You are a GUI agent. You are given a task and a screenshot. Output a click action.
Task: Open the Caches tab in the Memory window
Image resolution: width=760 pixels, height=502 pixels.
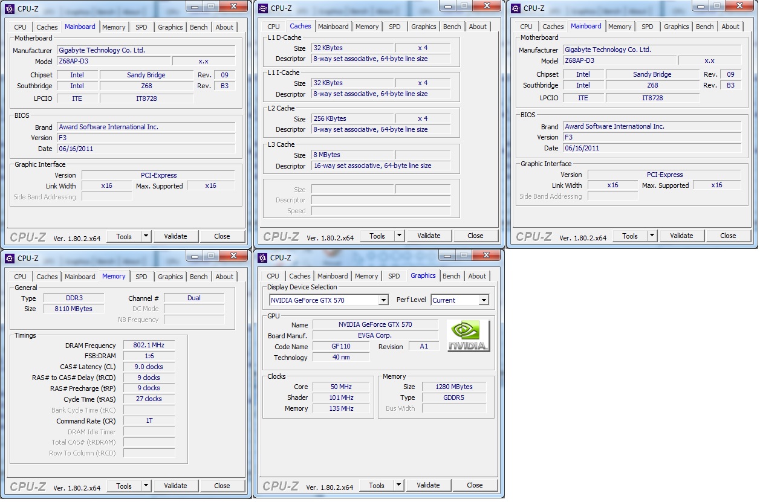[x=47, y=277]
